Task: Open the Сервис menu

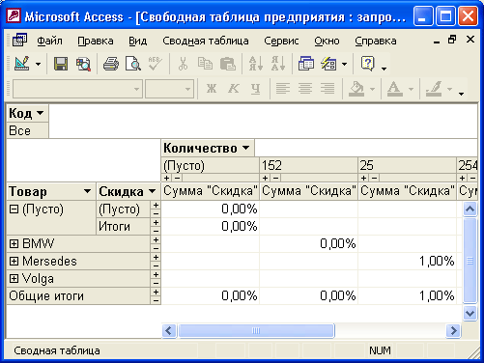Action: (x=281, y=42)
